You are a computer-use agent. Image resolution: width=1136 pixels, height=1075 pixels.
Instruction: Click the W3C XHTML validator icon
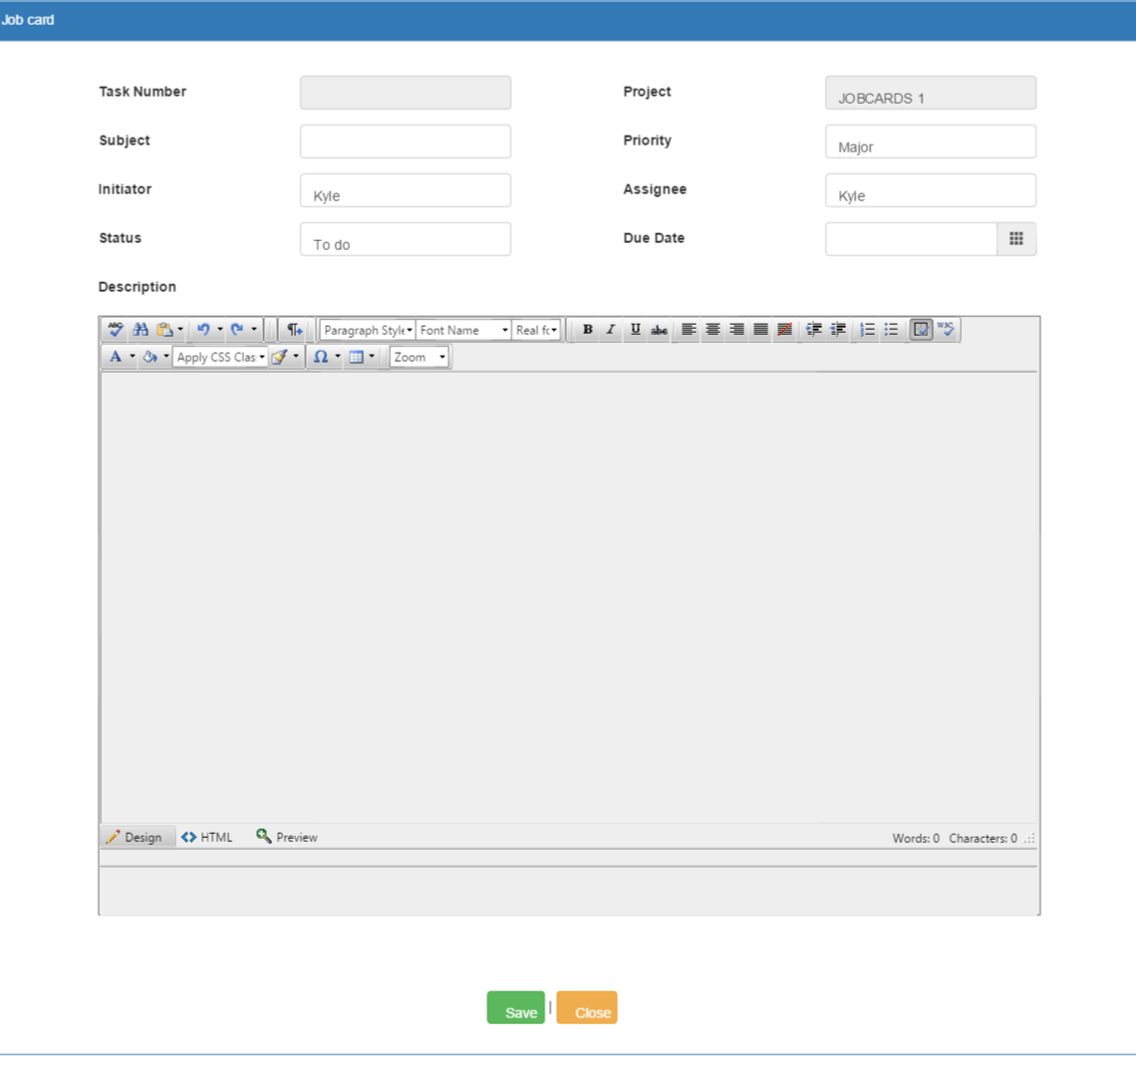click(946, 330)
